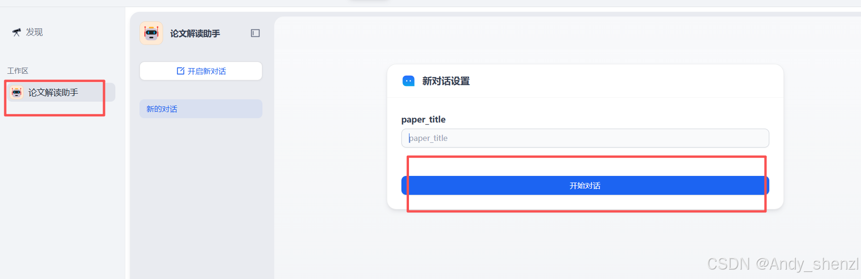This screenshot has width=861, height=279.
Task: Click the 工作区 section label
Action: tap(17, 70)
